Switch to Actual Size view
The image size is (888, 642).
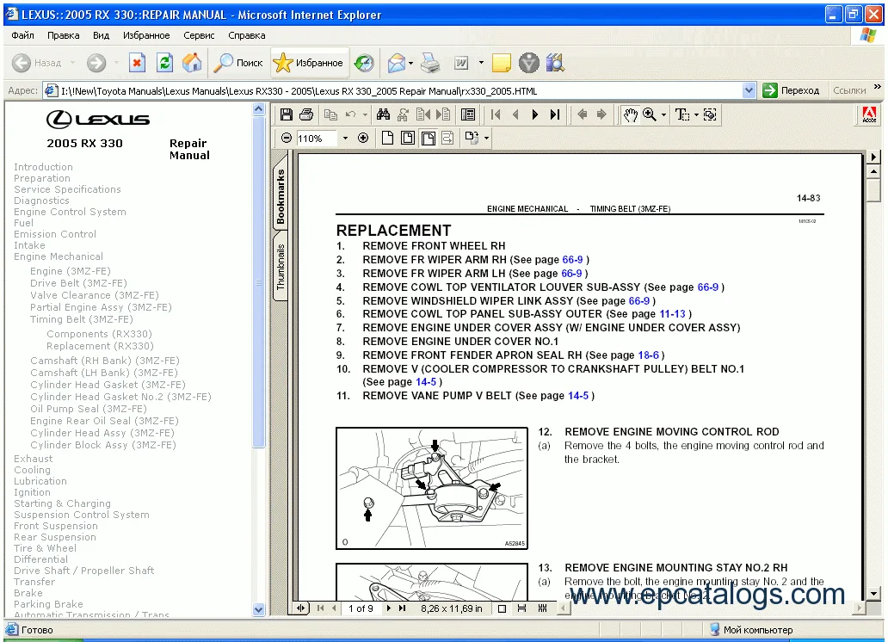click(x=387, y=138)
